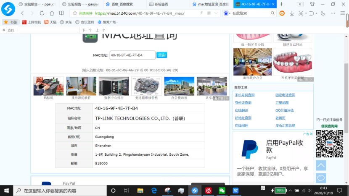This screenshot has width=349, height=196.
Task: Open the 想秀广场 bookmark
Action: pos(107,22)
